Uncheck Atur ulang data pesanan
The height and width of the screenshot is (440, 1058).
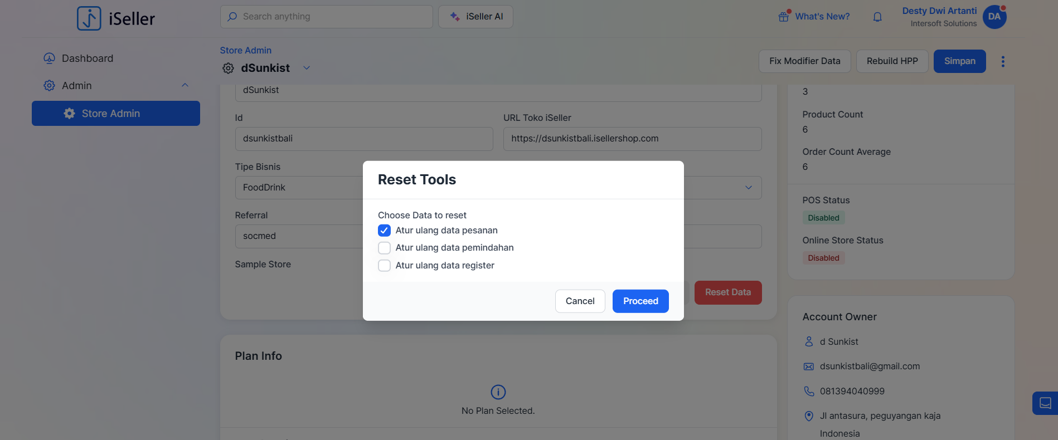click(x=384, y=231)
